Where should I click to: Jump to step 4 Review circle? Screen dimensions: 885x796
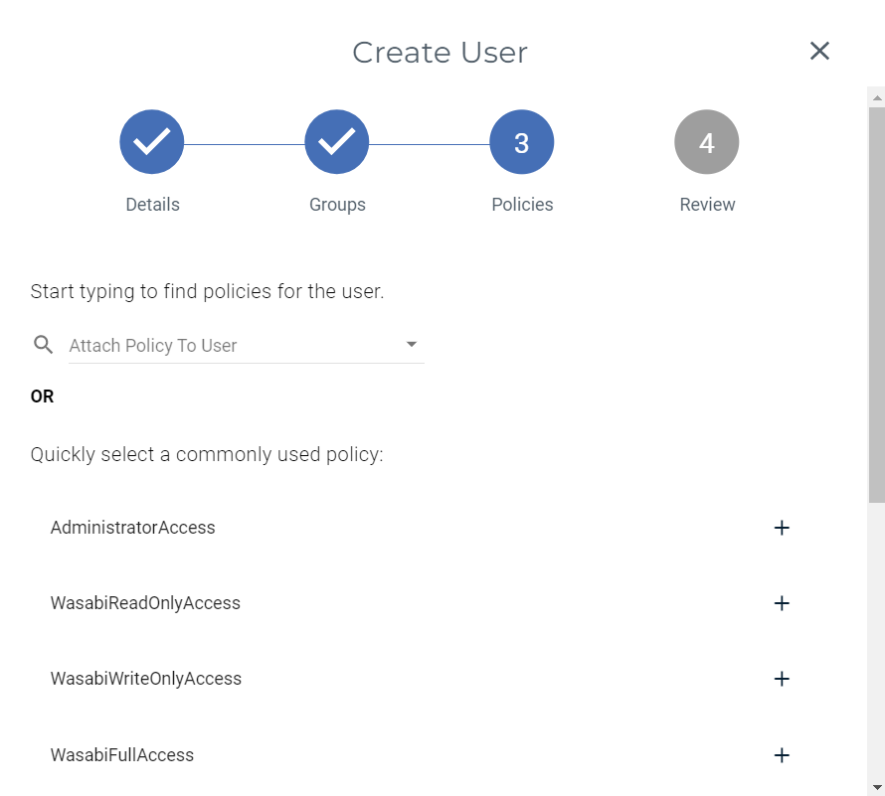coord(706,142)
